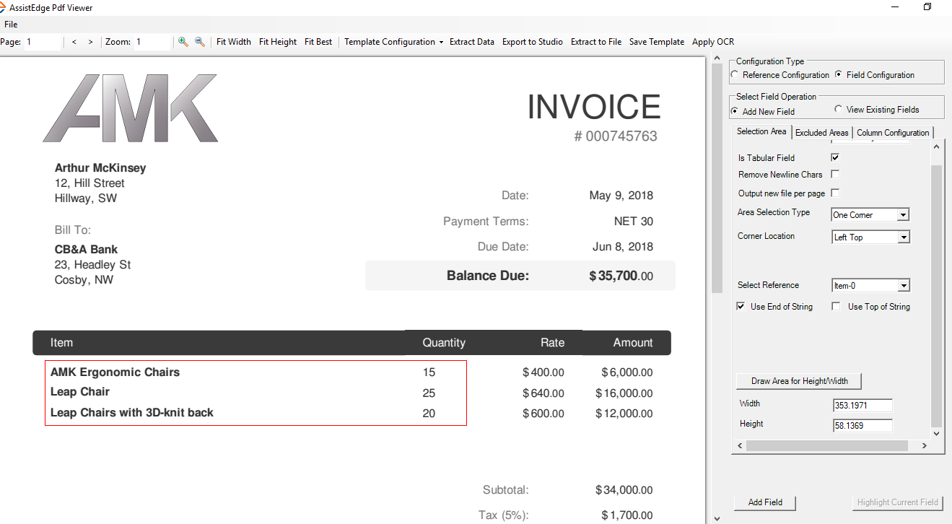Click the $16,000.00 amount cell

pos(624,393)
